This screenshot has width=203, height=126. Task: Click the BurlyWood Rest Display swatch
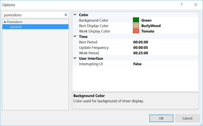pyautogui.click(x=136, y=26)
